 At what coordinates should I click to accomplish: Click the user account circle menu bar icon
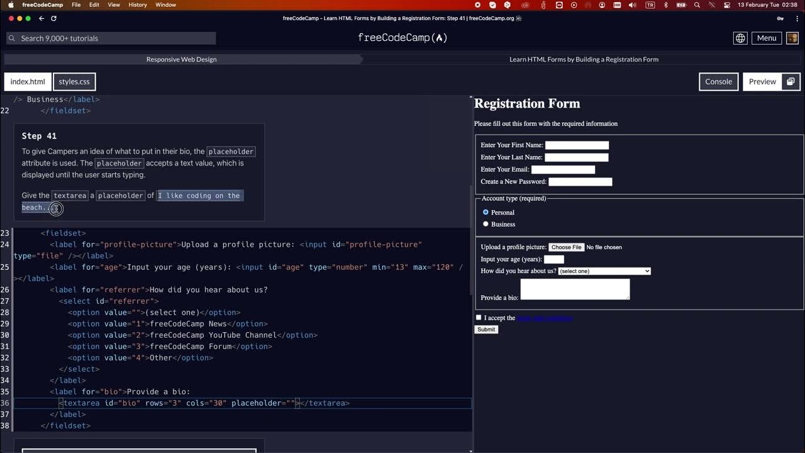(x=602, y=4)
